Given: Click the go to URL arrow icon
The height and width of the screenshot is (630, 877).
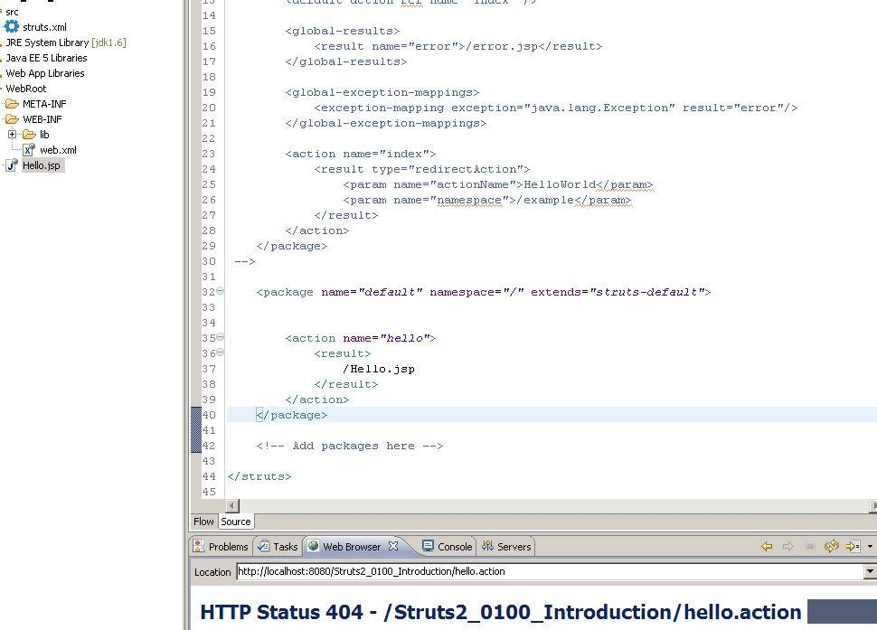Looking at the screenshot, I should click(853, 546).
